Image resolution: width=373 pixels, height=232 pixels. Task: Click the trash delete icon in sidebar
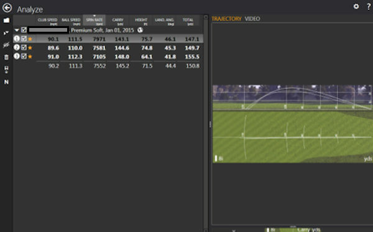coord(6,57)
